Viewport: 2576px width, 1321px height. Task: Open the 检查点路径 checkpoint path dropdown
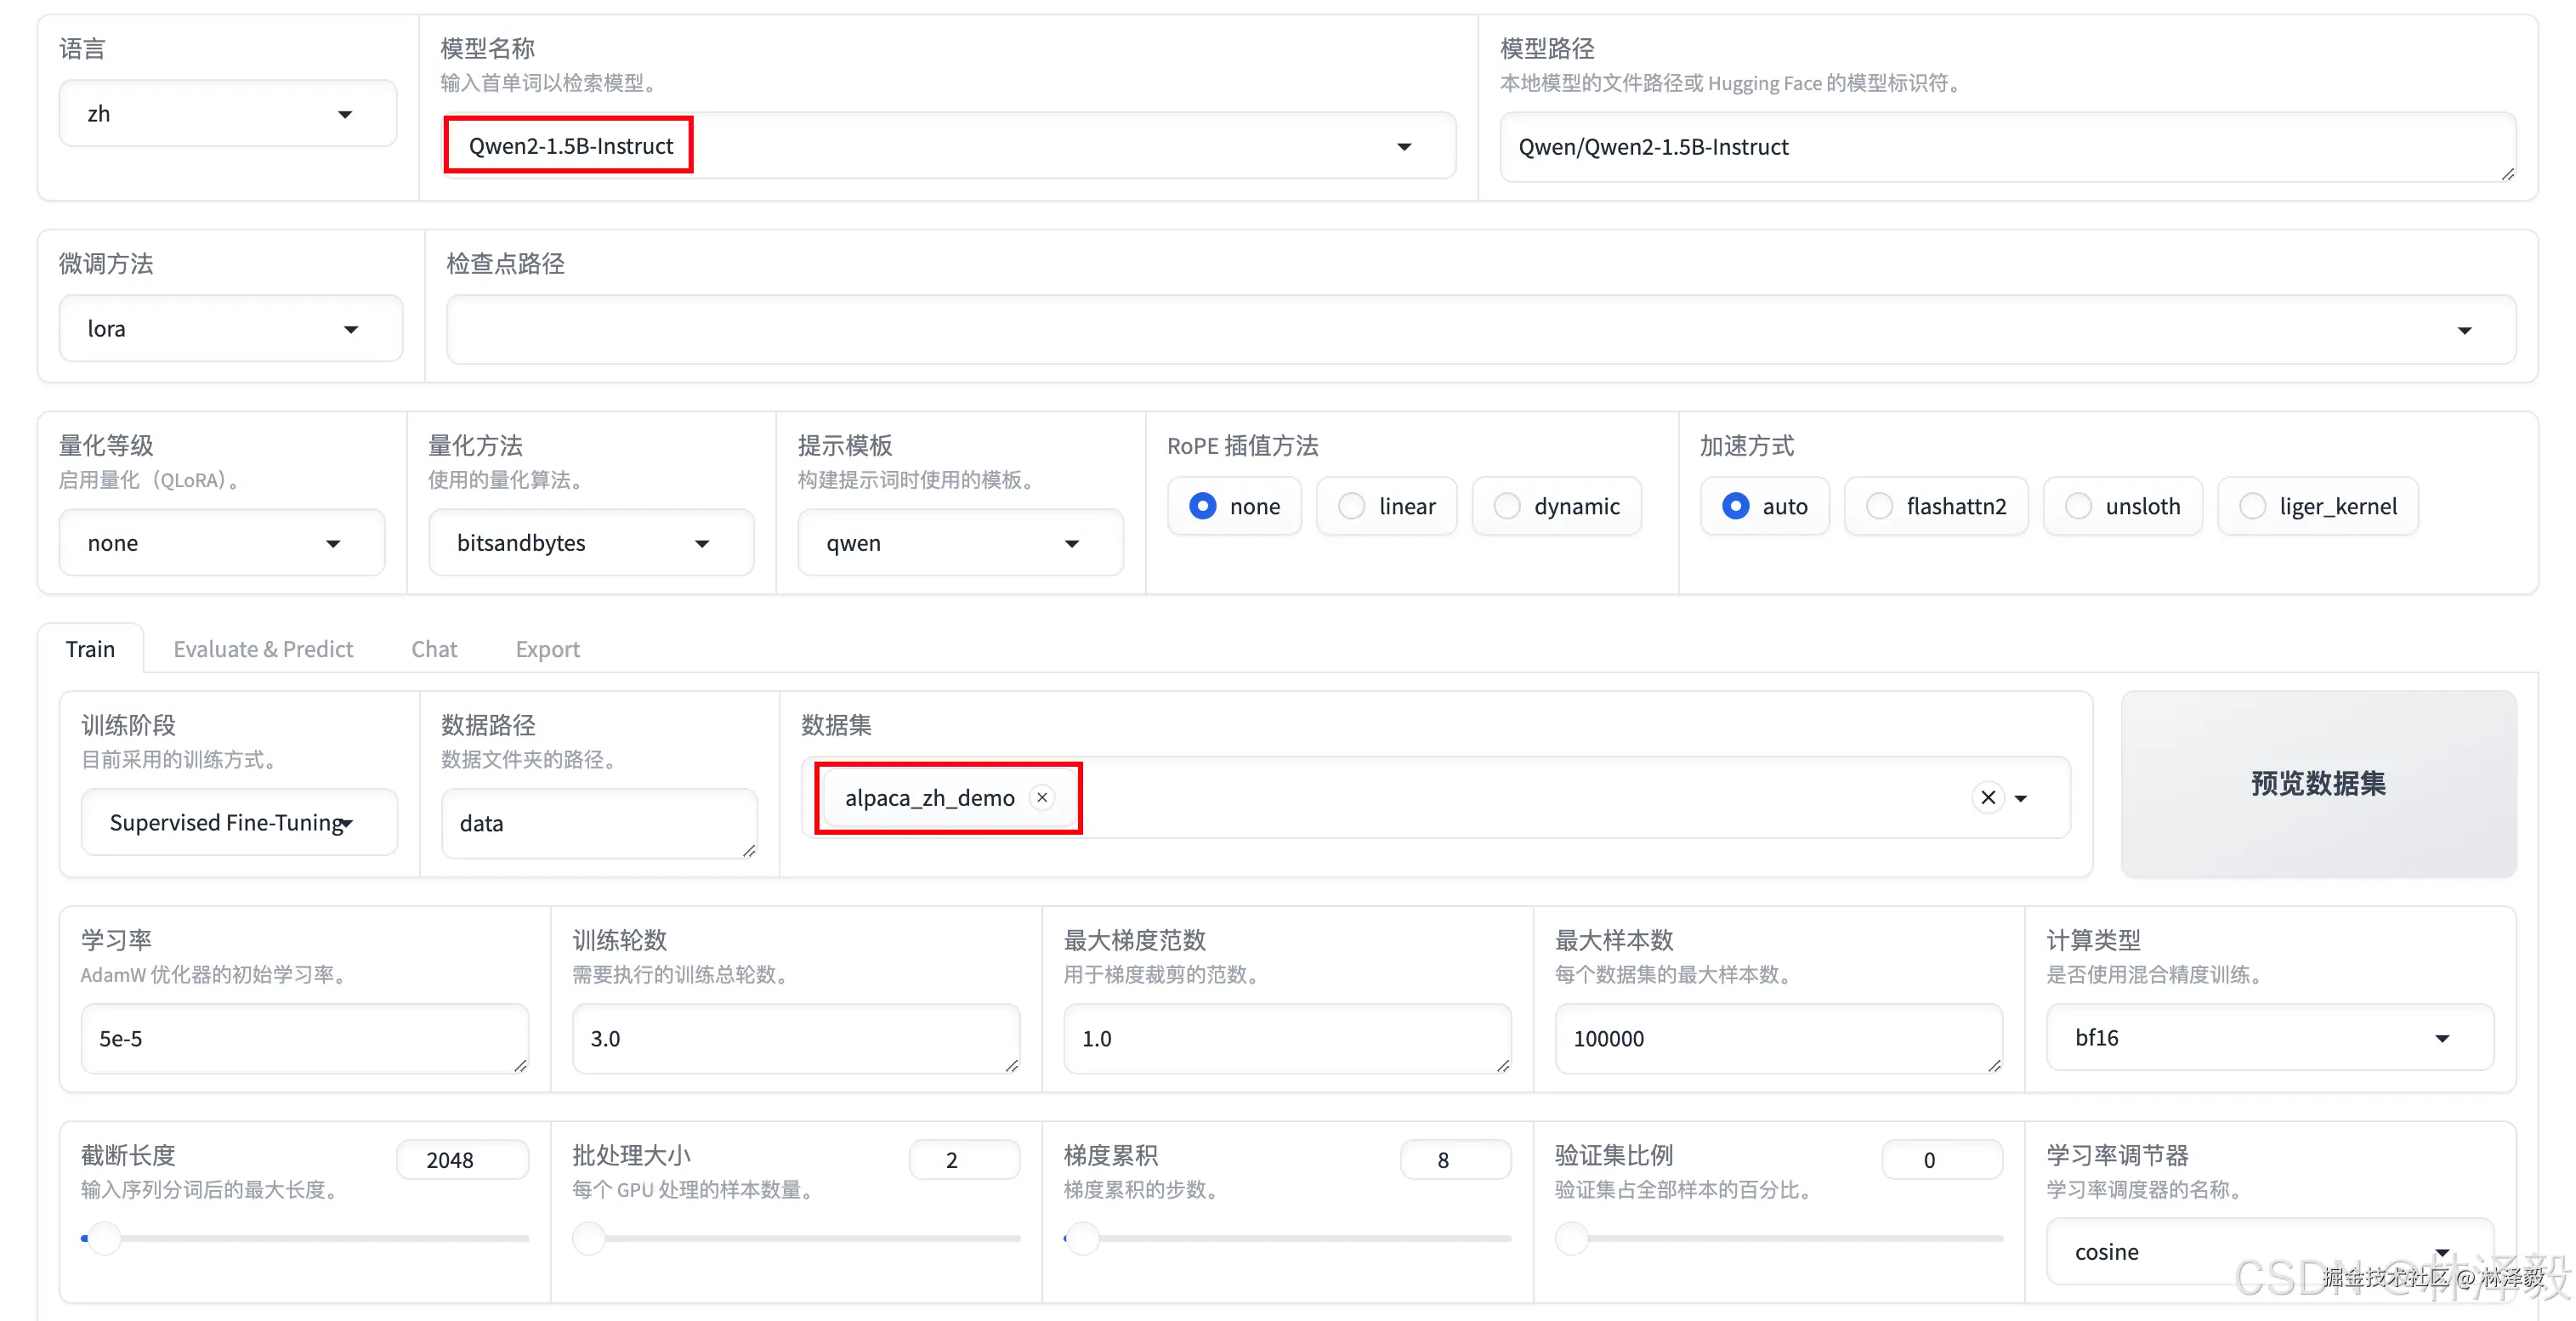pos(2466,329)
